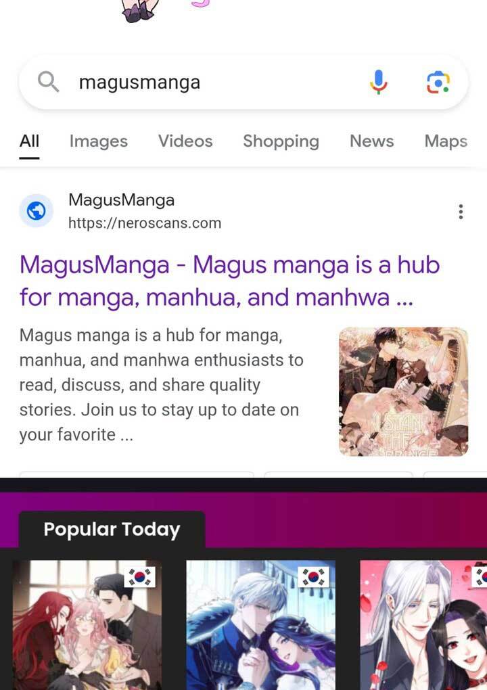Open the search result's manga cover thumbnail
487x690 pixels.
(x=403, y=392)
